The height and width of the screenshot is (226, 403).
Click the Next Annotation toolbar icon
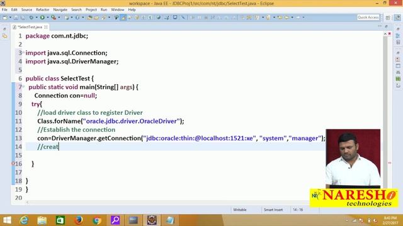(x=256, y=18)
